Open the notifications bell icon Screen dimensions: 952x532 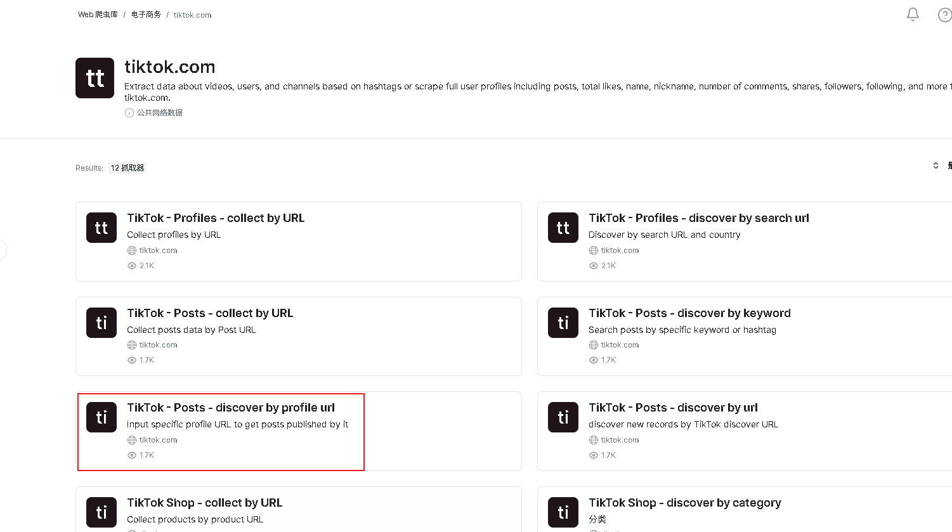[913, 14]
